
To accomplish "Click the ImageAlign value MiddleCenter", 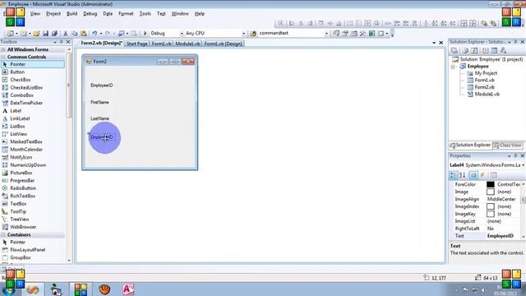I will point(501,199).
